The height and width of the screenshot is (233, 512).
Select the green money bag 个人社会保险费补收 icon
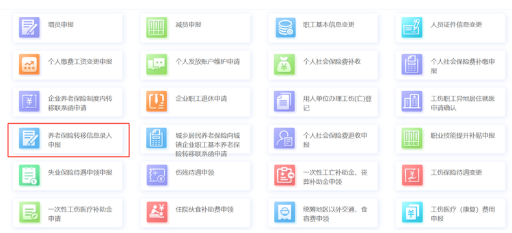coord(284,64)
